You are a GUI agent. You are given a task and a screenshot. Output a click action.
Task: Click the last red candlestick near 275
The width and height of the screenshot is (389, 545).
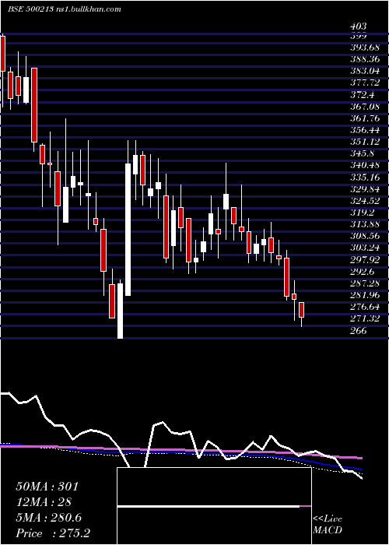[302, 310]
